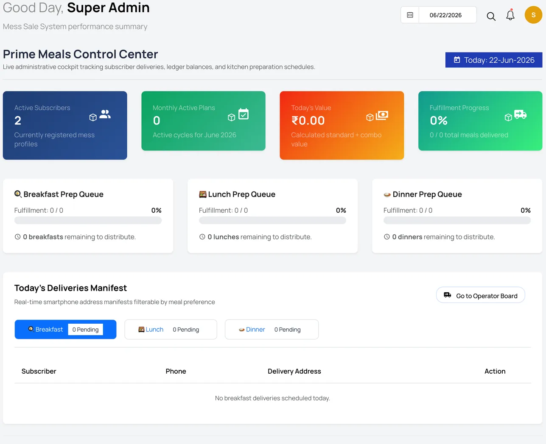Image resolution: width=546 pixels, height=444 pixels.
Task: Click the calendar-check icon on Monthly Active Plans
Action: click(x=244, y=114)
